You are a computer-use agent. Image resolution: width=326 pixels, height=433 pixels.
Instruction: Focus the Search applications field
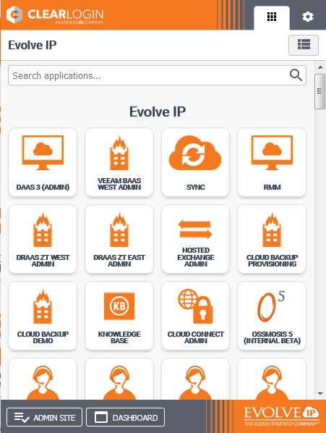click(157, 75)
